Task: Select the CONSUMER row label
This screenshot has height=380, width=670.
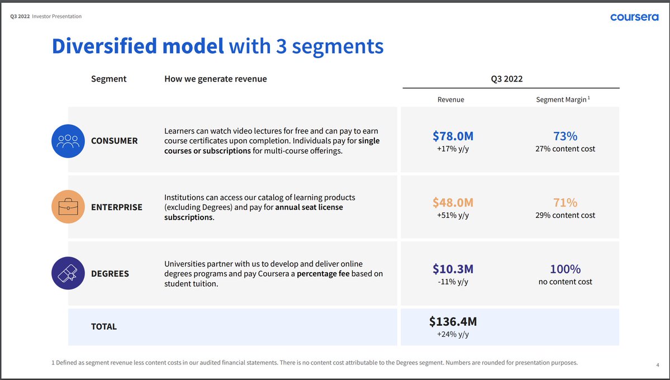Action: pos(114,141)
